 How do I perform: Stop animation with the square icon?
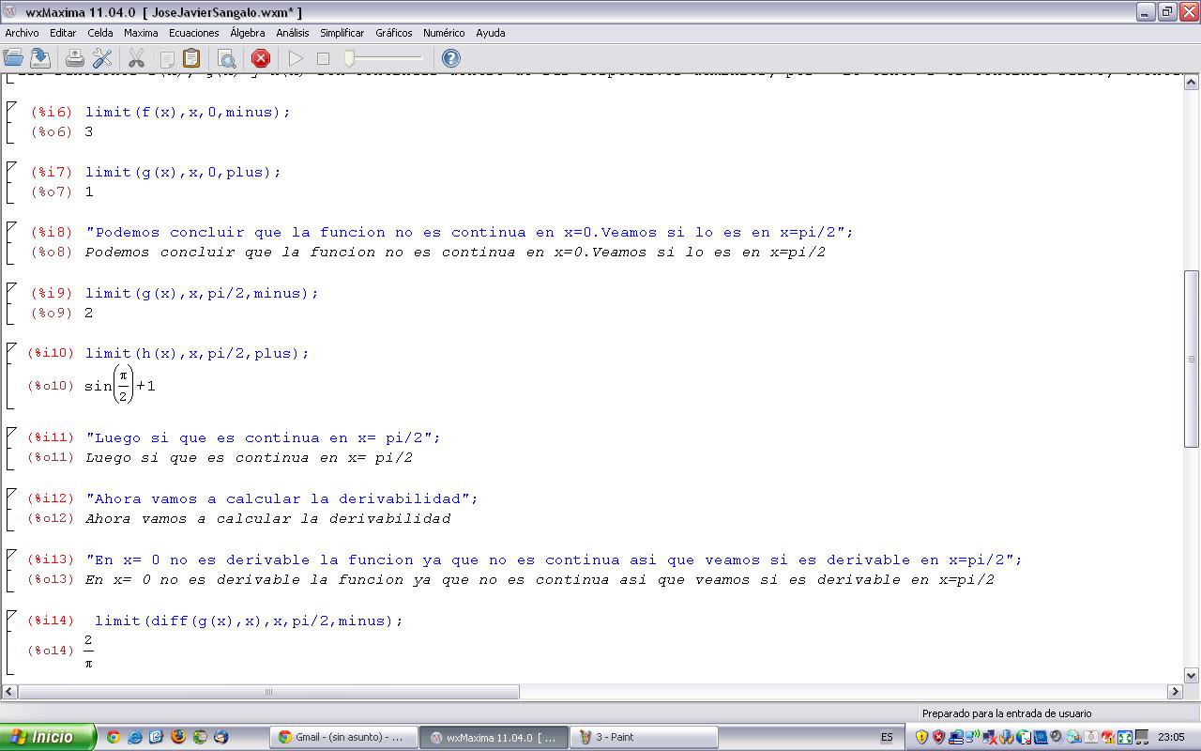(323, 58)
